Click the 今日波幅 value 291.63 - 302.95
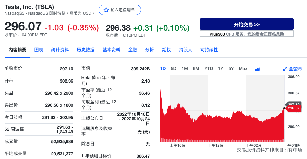Screen dimensions: 307x159 pyautogui.click(x=57, y=118)
